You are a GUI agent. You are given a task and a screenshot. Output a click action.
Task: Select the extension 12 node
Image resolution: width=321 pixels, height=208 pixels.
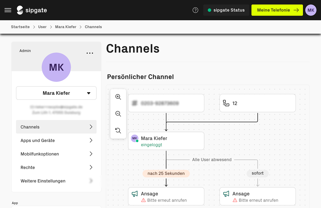[257, 103]
